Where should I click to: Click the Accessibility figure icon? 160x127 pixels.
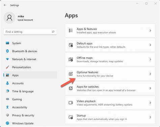tap(7, 107)
